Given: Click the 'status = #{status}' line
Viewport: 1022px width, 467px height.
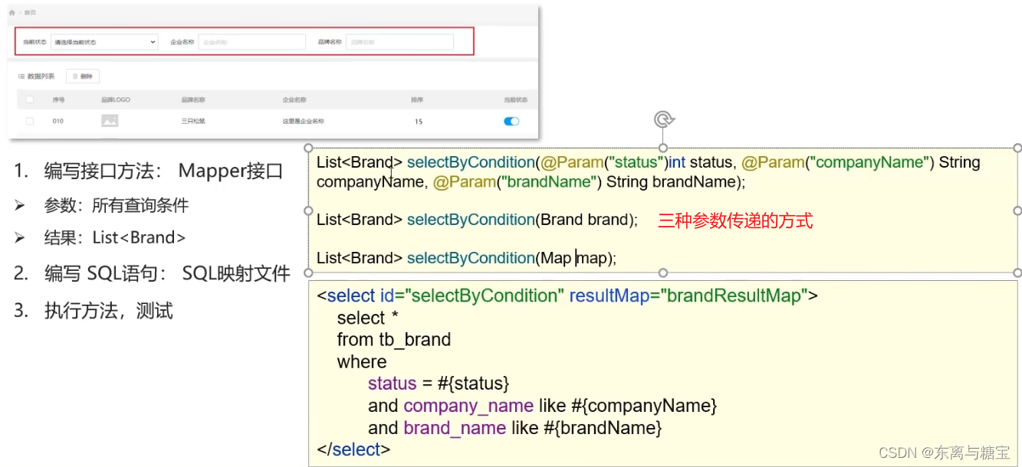Looking at the screenshot, I should pos(439,384).
